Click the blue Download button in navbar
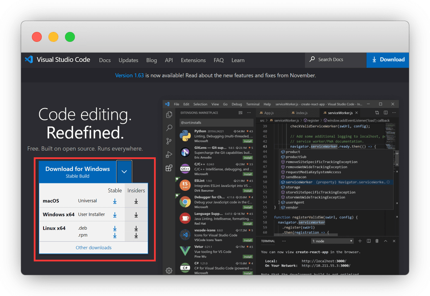The width and height of the screenshot is (430, 296). 388,60
